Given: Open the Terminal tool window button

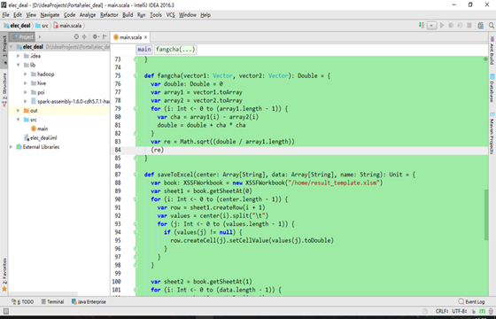Looking at the screenshot, I should pyautogui.click(x=52, y=301).
